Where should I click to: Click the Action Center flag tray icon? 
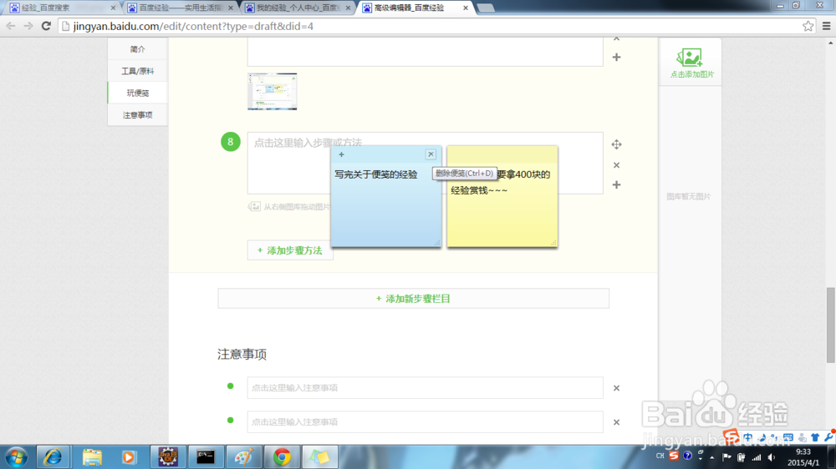pos(726,457)
